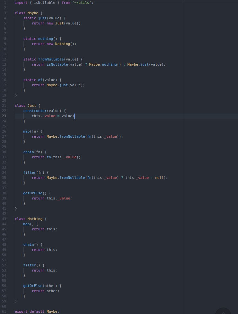Click 'just' in 'return Maybe.just(value);' line 17
This screenshot has width=238, height=314.
(64, 85)
